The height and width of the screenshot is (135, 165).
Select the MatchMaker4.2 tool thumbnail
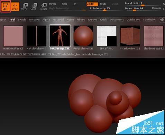(36, 36)
